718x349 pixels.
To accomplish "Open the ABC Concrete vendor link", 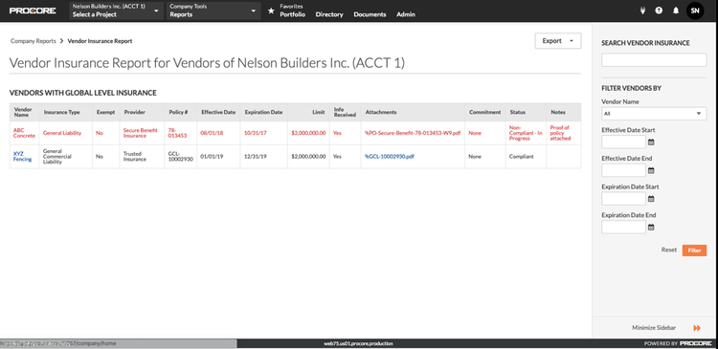I will point(24,133).
